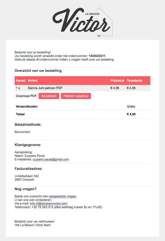Download the A4-patroon PDF
This screenshot has width=165, height=241.
(x=49, y=96)
